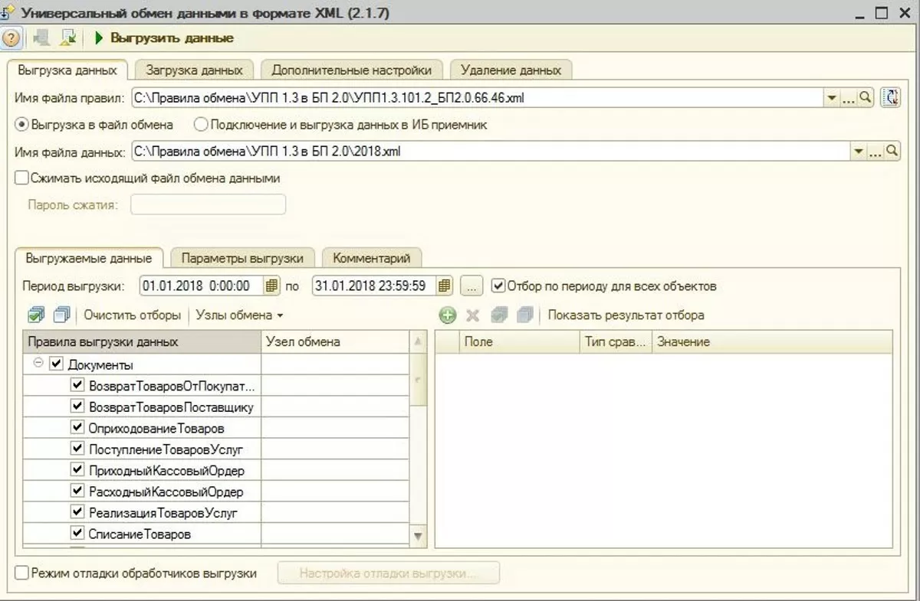Collapse the Документы tree node
The image size is (920, 601).
38,364
